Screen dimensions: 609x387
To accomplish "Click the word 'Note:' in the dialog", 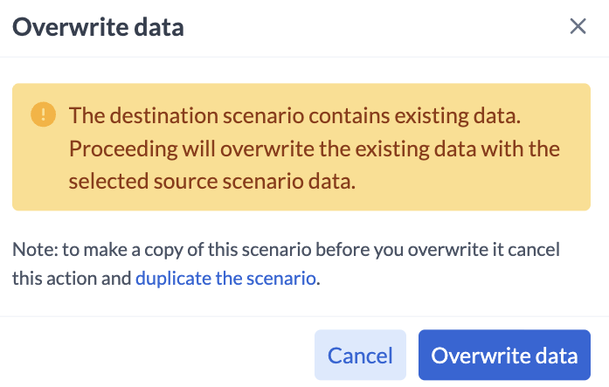I will pos(31,250).
